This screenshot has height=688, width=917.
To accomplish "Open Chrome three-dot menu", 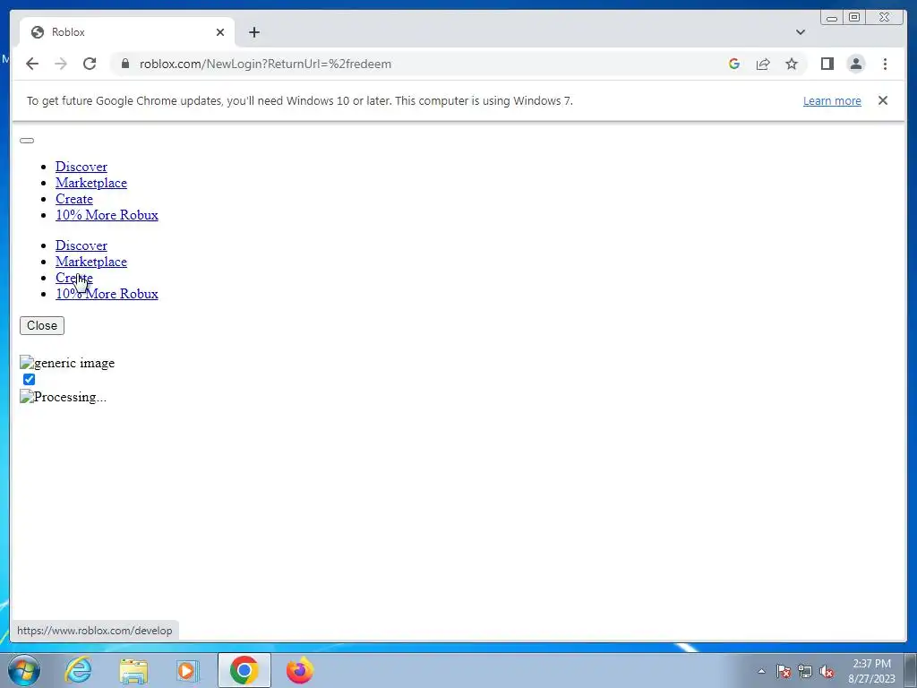I will pos(885,64).
